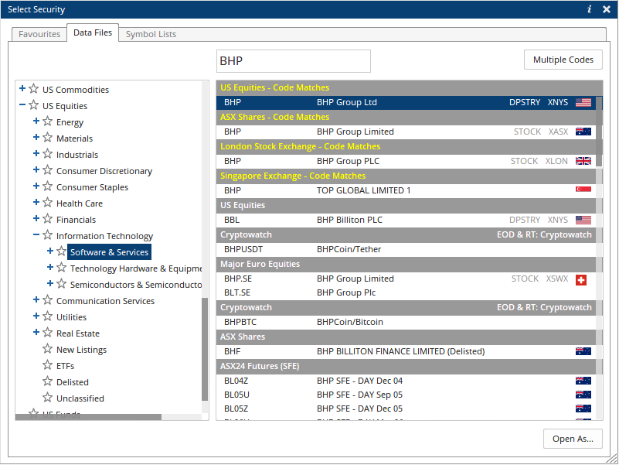Star the Materials sector

[x=48, y=137]
